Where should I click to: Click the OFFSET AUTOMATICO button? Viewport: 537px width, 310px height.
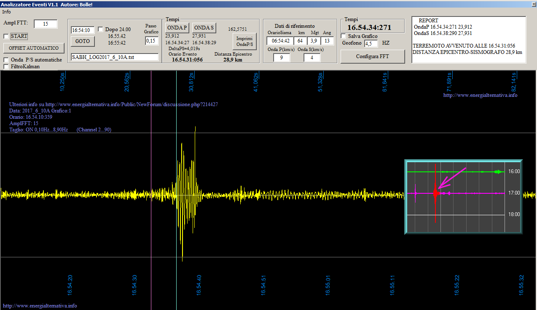tap(34, 48)
